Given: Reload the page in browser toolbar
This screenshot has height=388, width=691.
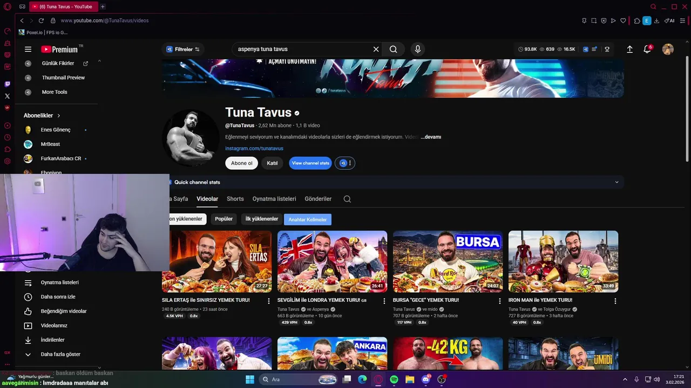Looking at the screenshot, I should point(41,20).
